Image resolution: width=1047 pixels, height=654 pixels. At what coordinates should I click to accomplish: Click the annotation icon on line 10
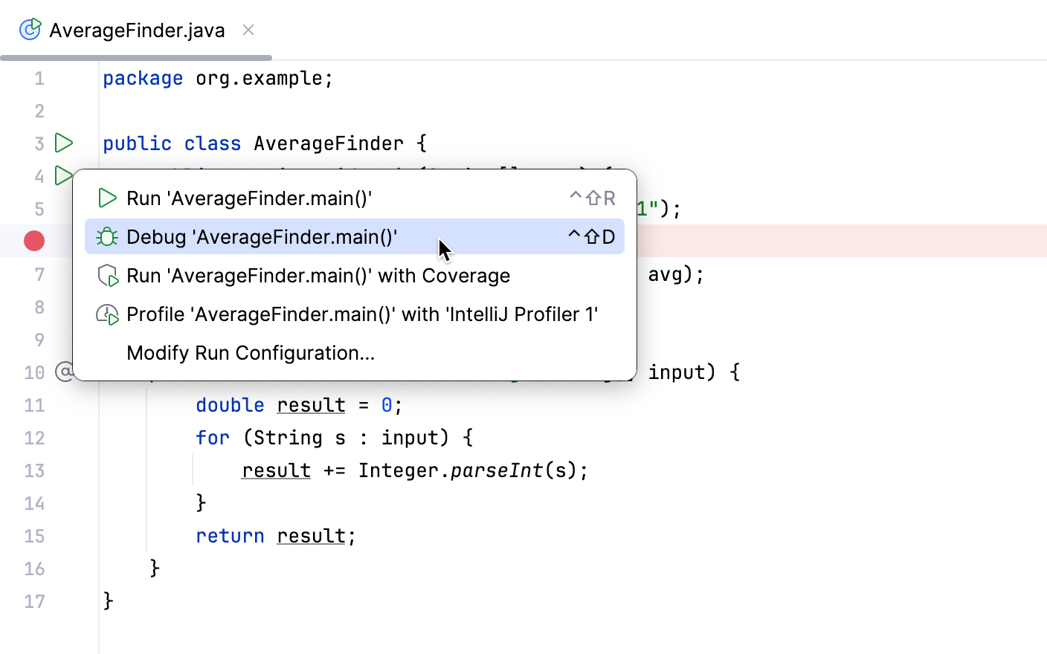click(64, 372)
